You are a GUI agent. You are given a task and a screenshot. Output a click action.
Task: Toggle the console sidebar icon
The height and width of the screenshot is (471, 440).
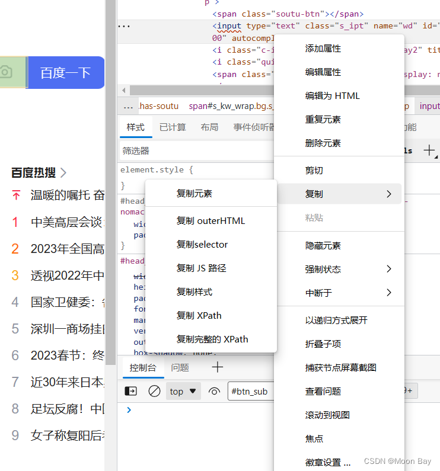pos(130,392)
